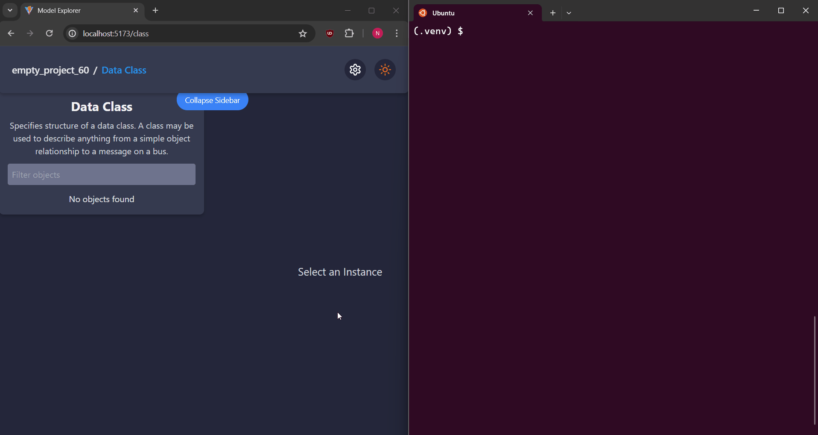
Task: Click the Filter objects input field
Action: [101, 174]
